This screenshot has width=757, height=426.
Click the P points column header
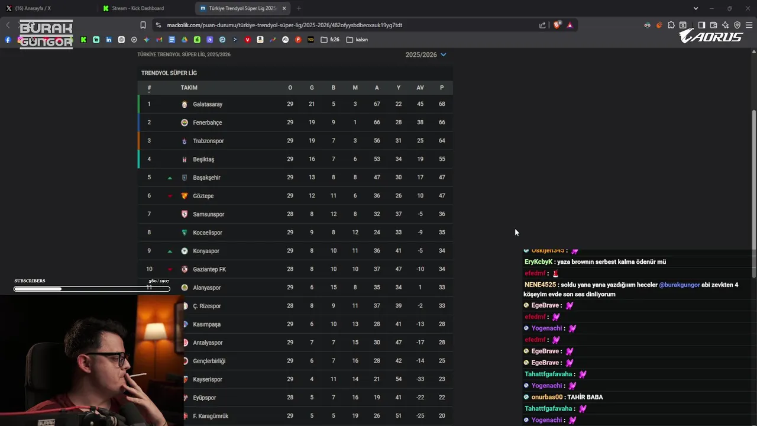442,88
